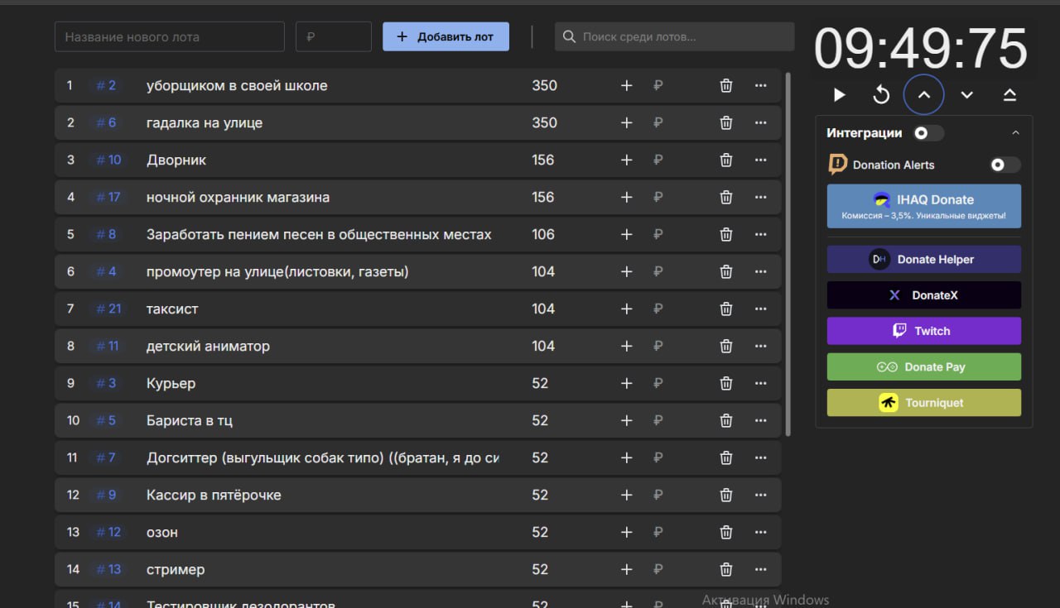Add amount to промоутер на улице lot

pos(626,271)
